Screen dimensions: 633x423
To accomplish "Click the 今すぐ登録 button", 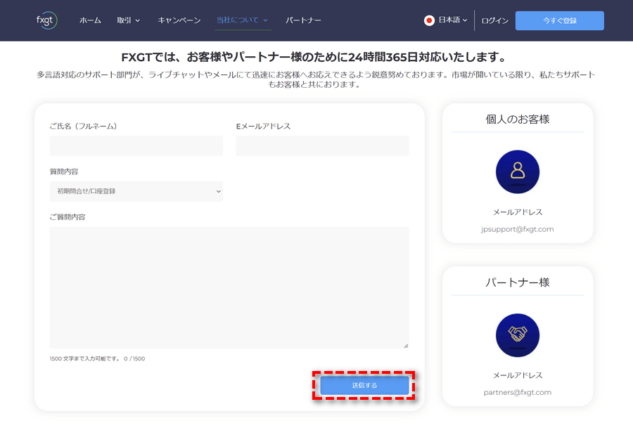I will [x=560, y=20].
